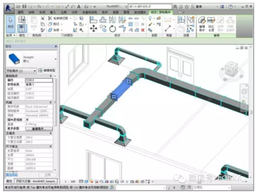Click the Cut scissors icon in clipboard panel
Image resolution: width=257 pixels, height=194 pixels.
(x=42, y=18)
